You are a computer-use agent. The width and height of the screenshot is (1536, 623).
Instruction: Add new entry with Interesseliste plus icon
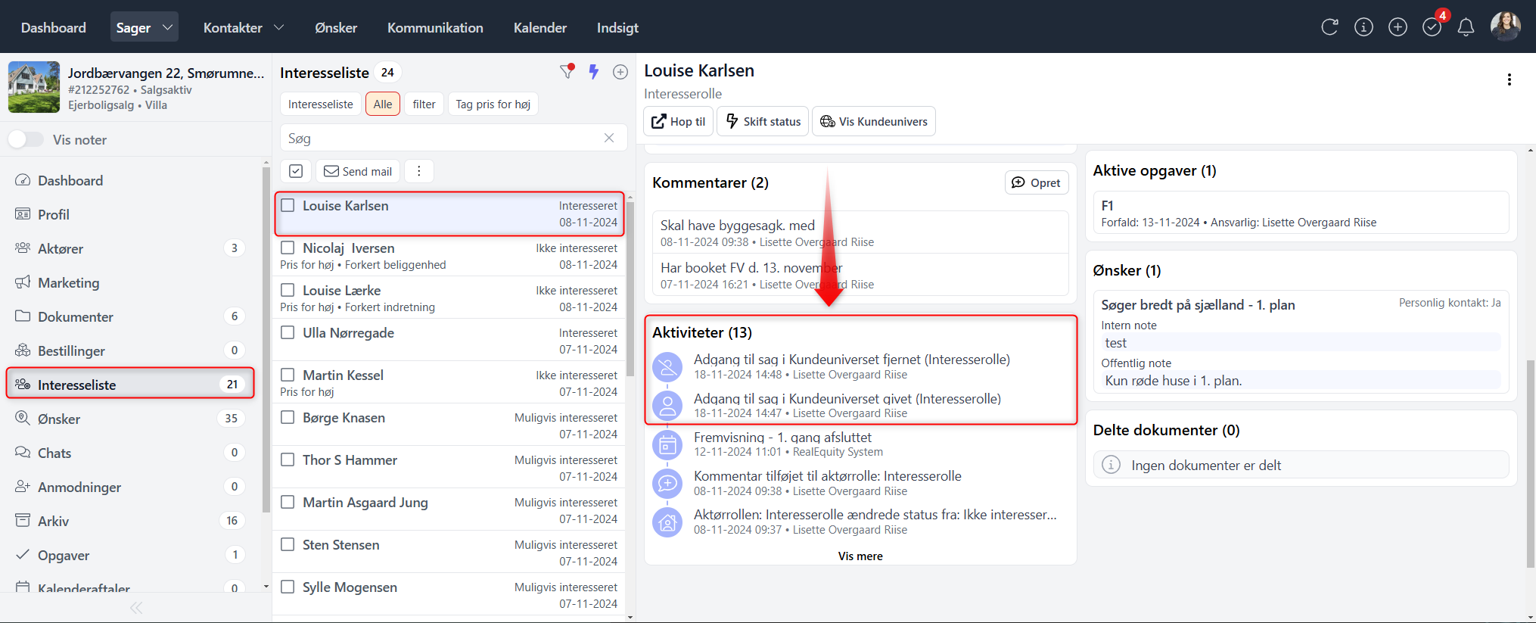point(620,72)
